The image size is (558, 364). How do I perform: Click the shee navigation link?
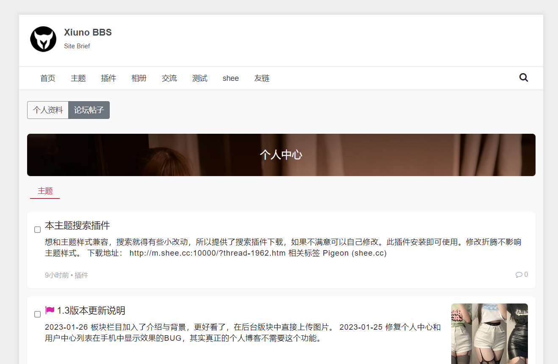pos(230,78)
